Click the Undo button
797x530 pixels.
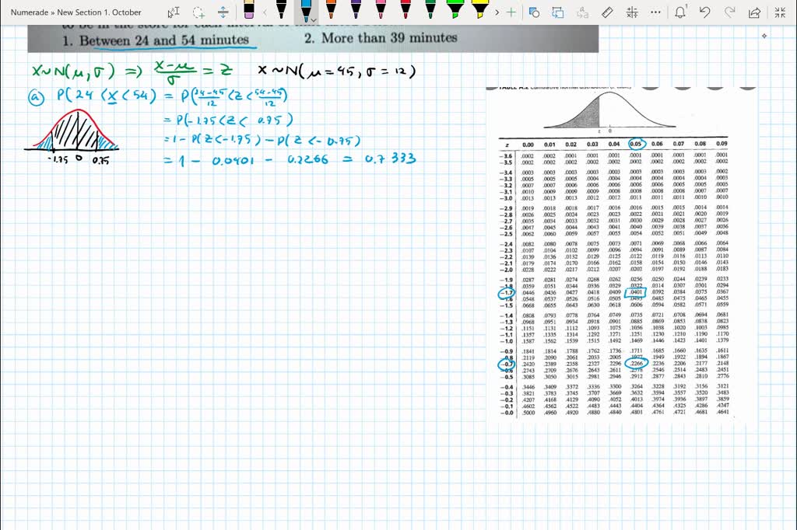705,12
